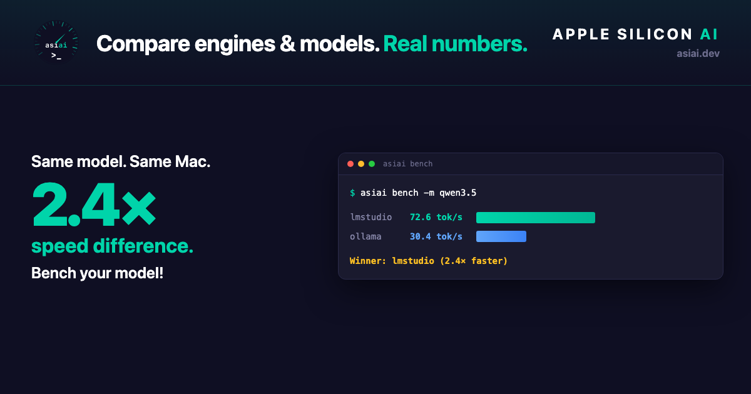The image size is (751, 394).
Task: Click the "APPLE SILICON AI" heading
Action: click(x=636, y=35)
